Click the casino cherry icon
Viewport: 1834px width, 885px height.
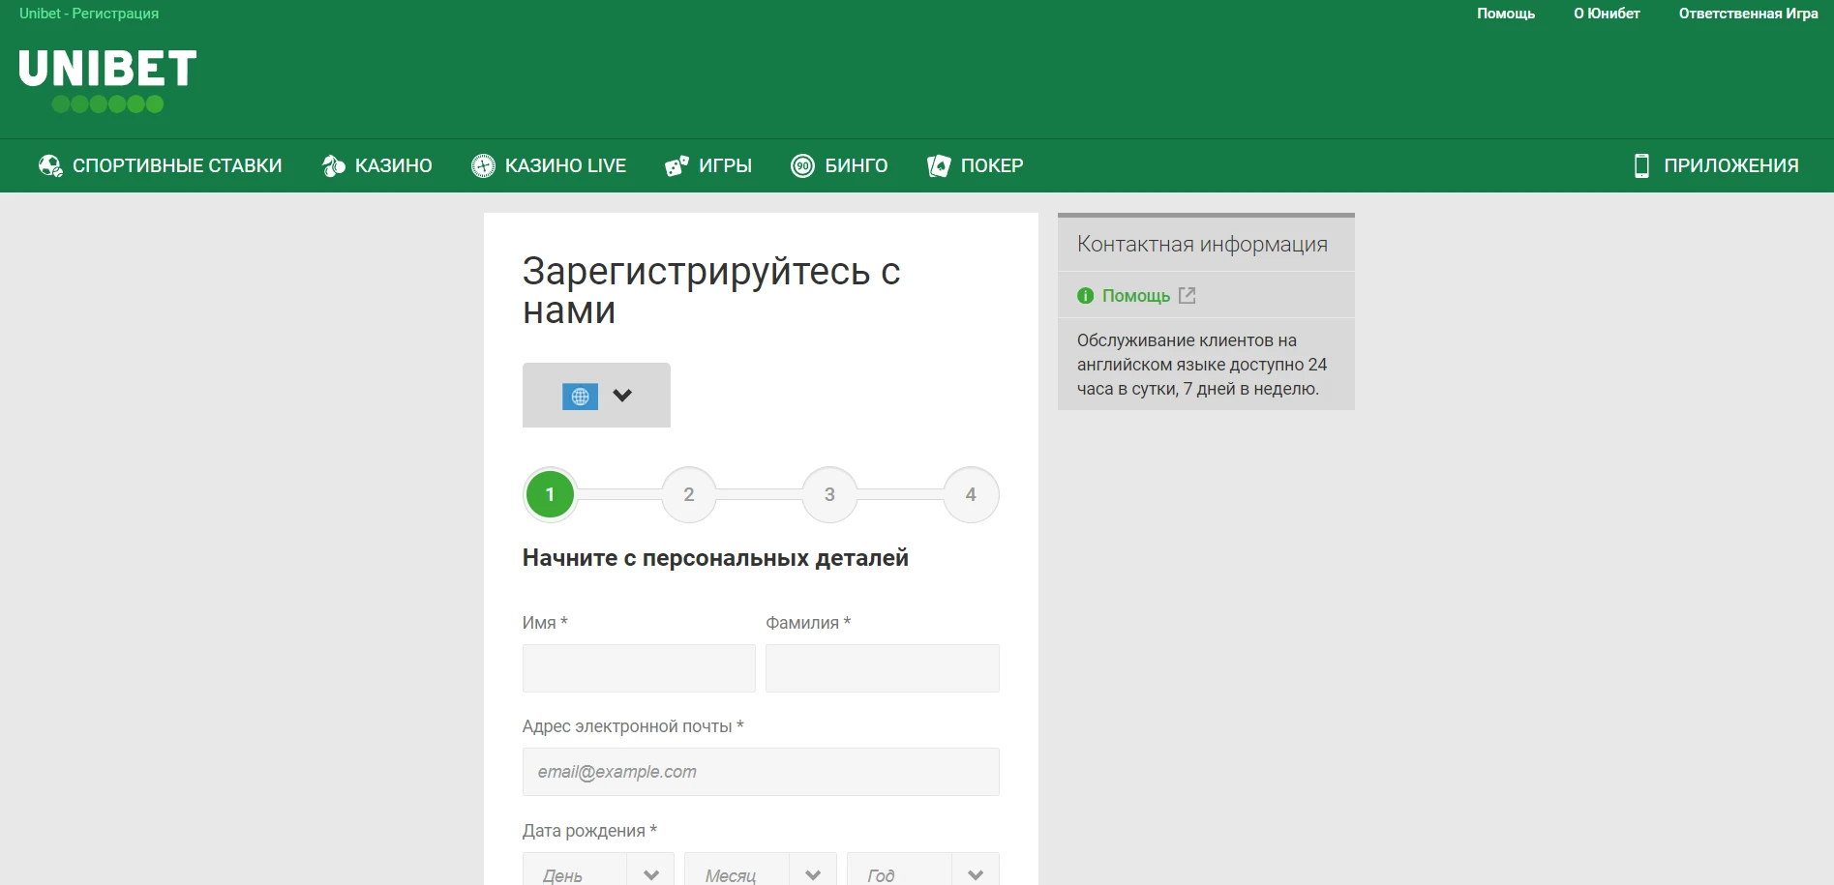333,166
